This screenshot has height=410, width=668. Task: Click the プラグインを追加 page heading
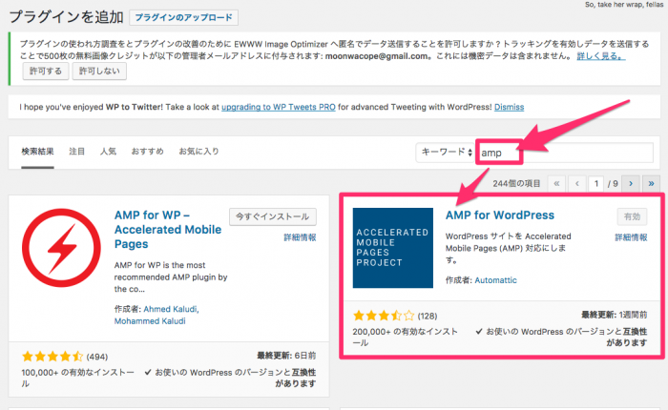pyautogui.click(x=67, y=17)
